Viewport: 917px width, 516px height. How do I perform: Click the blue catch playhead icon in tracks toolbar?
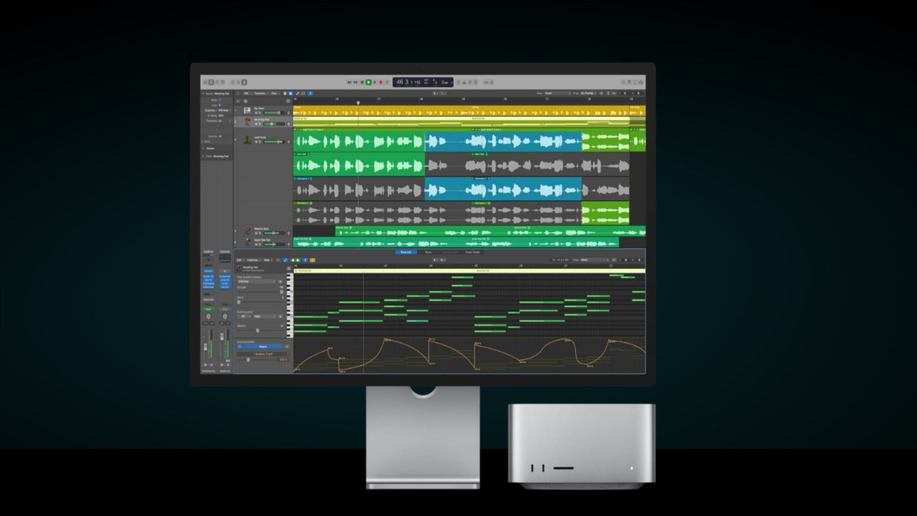click(310, 93)
